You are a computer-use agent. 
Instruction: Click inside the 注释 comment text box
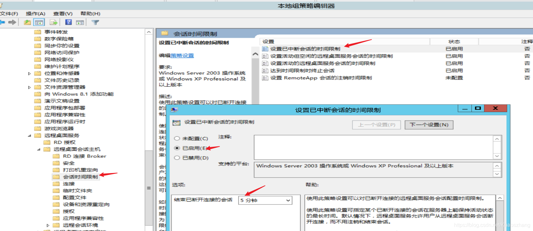[374, 147]
